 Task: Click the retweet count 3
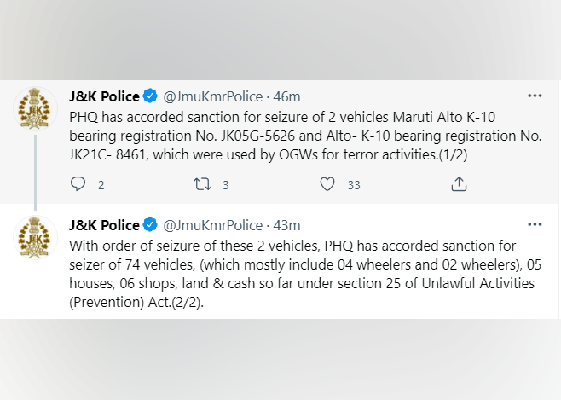click(x=226, y=185)
